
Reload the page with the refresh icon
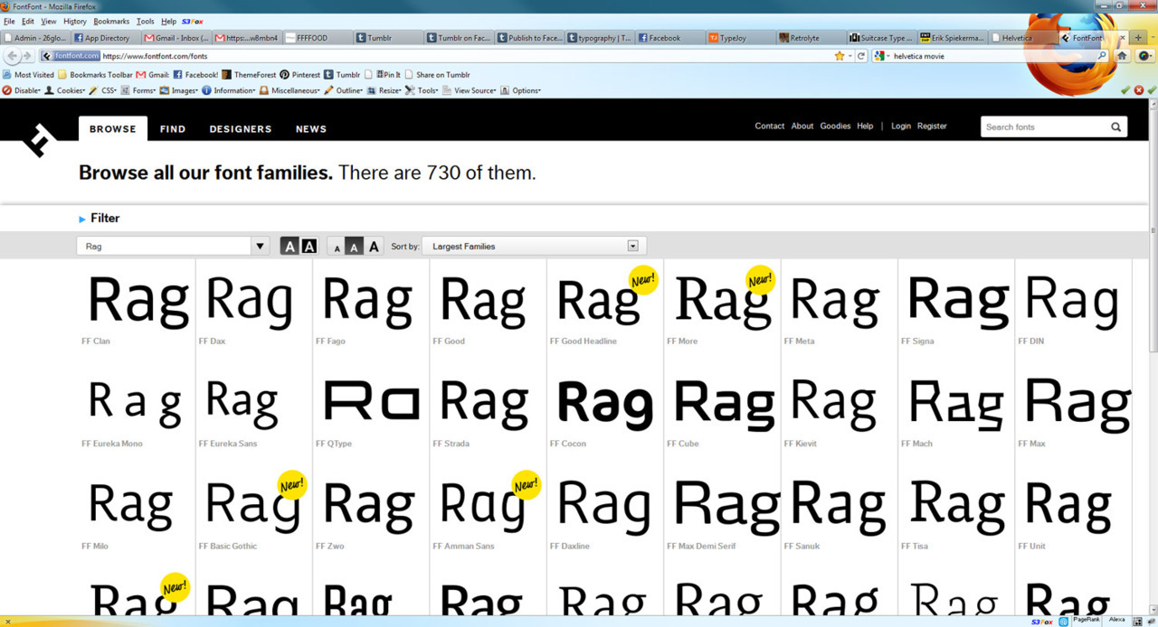(861, 56)
